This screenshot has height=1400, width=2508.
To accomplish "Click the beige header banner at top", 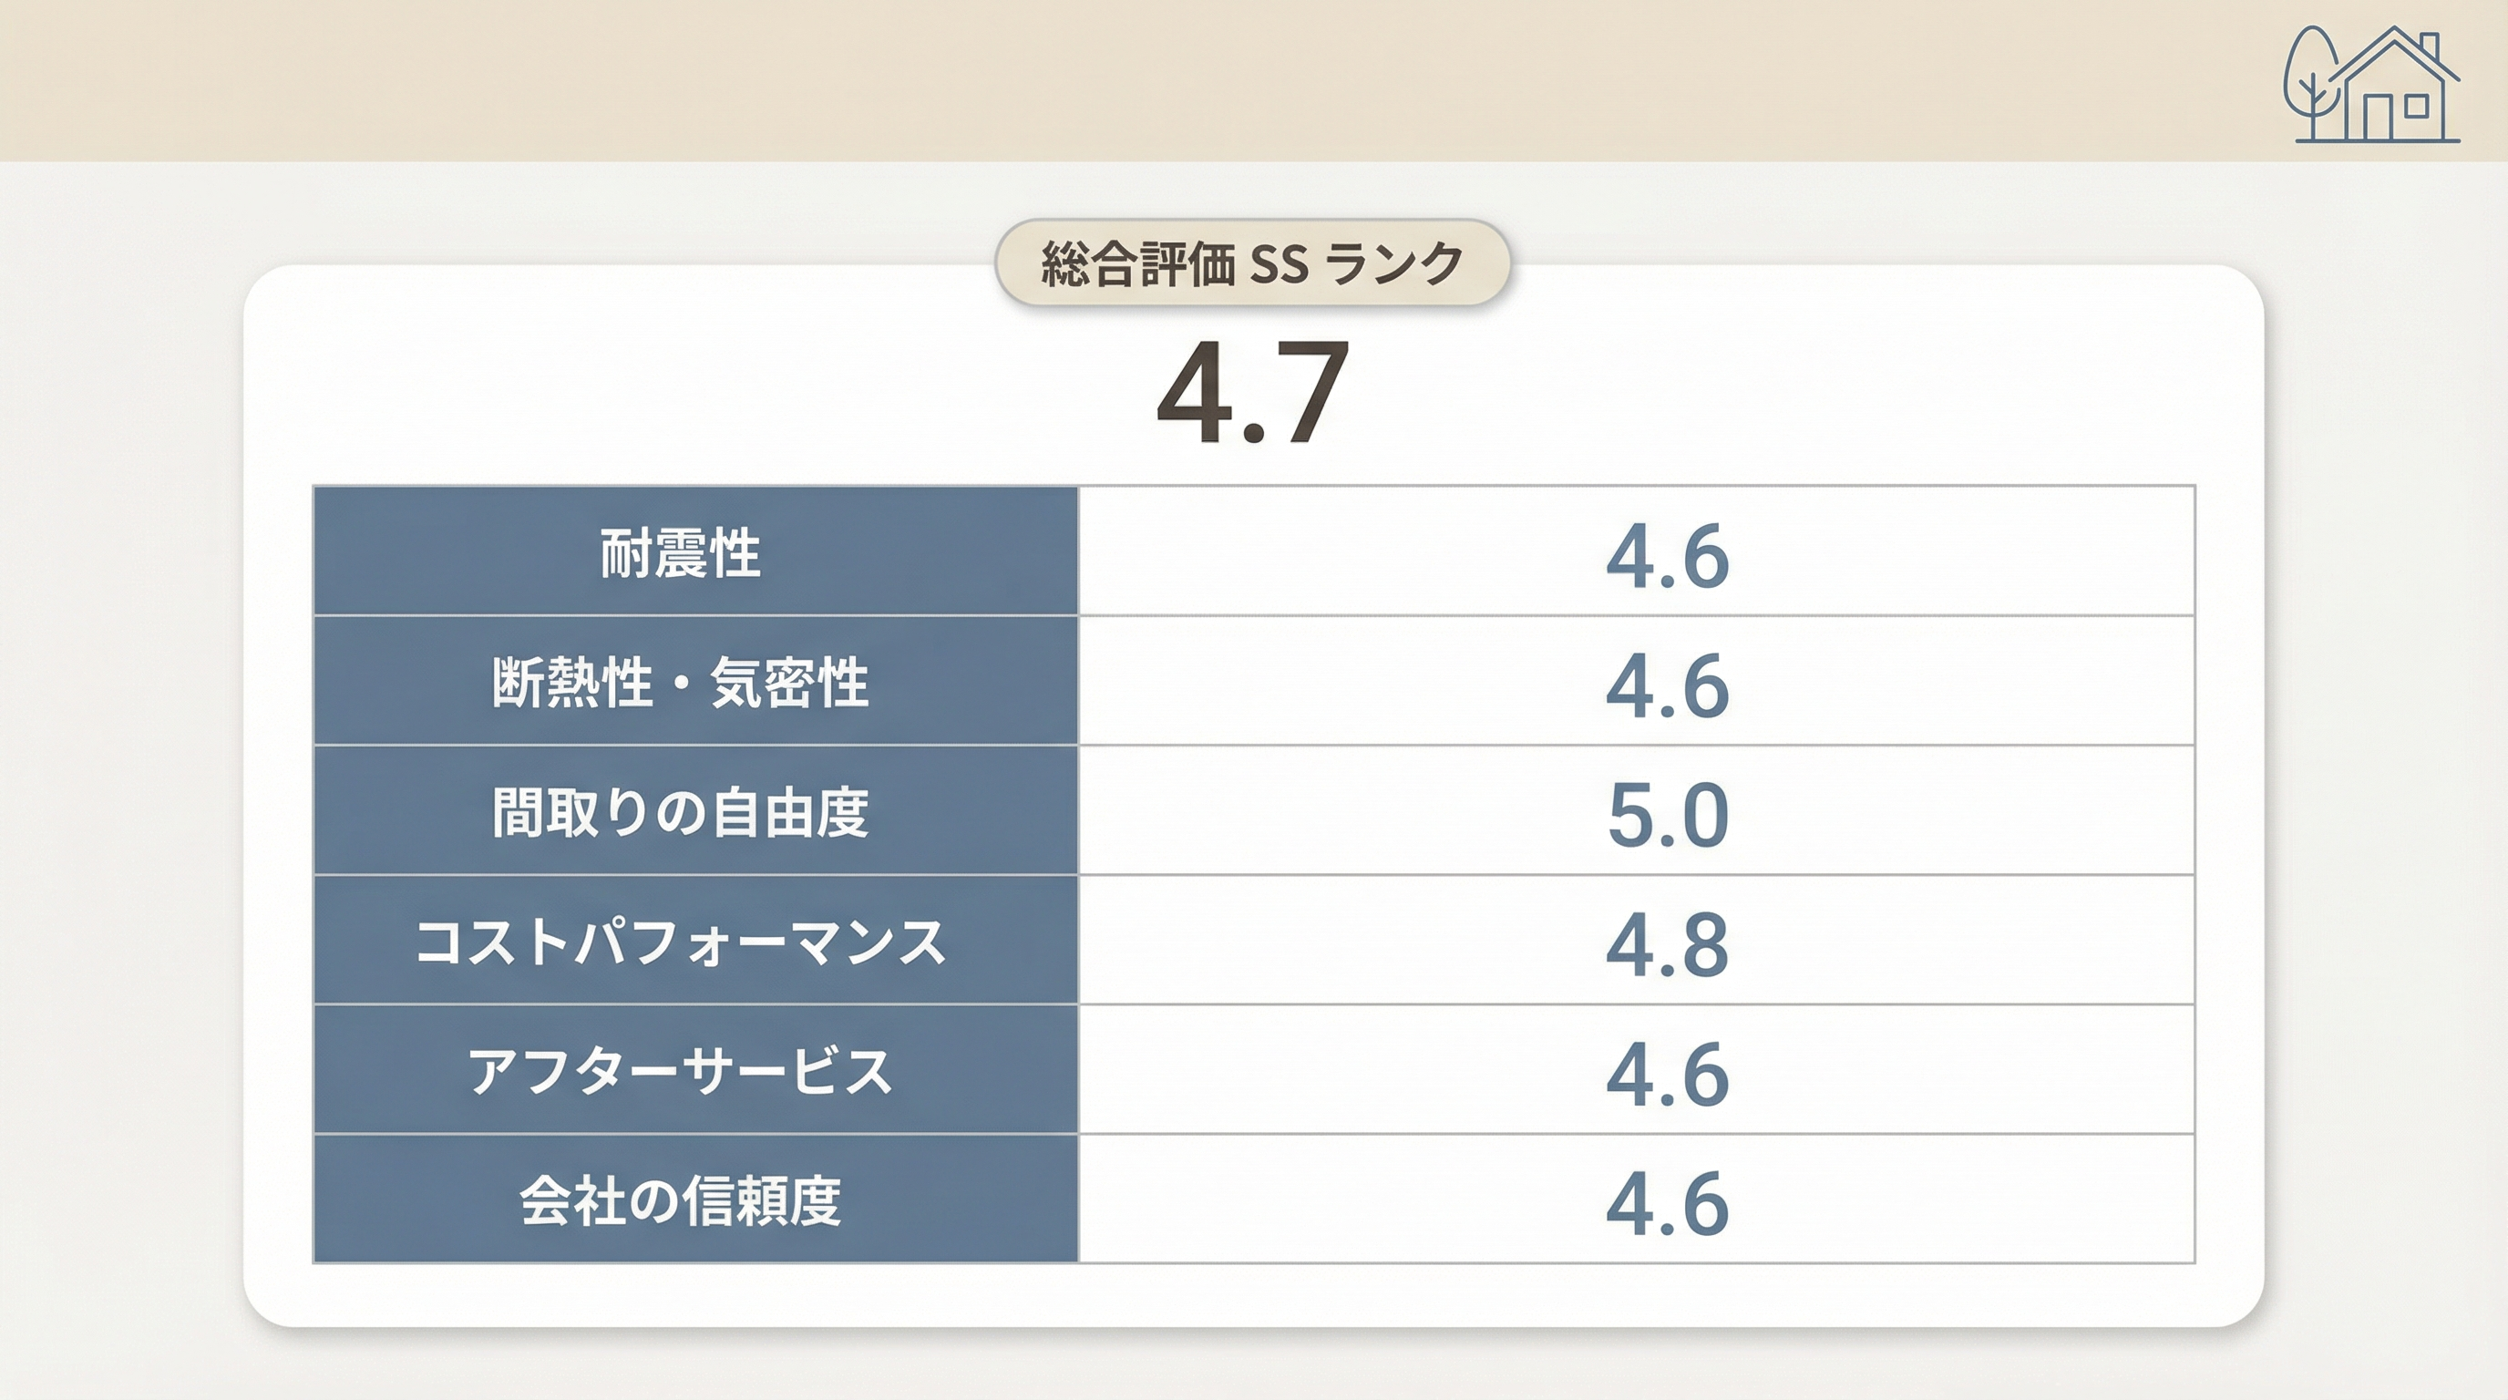I will 1071,77.
